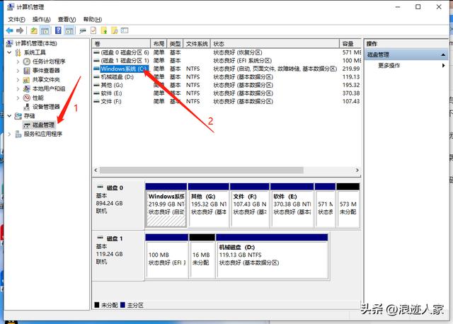Image resolution: width=453 pixels, height=324 pixels.
Task: Sort by the 文件系统 column header
Action: click(x=197, y=44)
